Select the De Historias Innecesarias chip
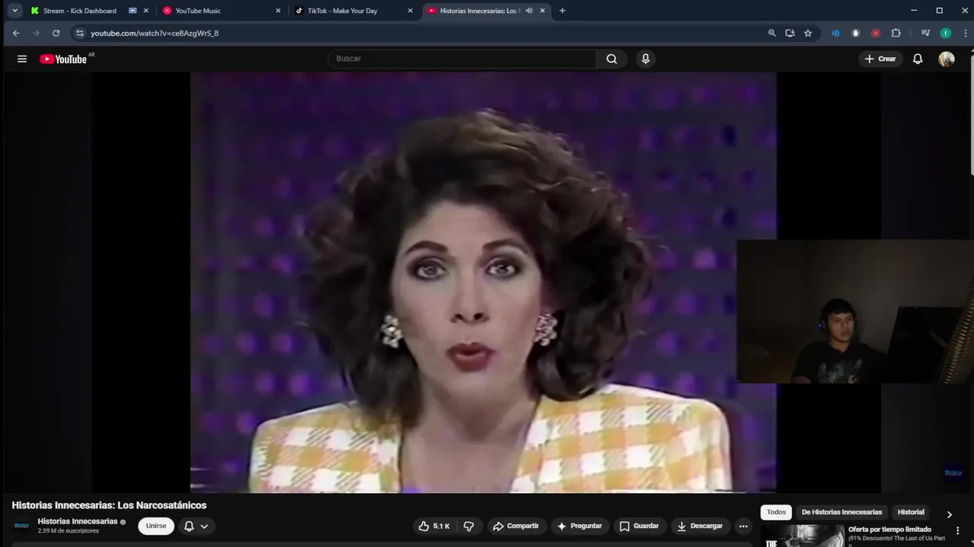The image size is (974, 547). point(842,512)
